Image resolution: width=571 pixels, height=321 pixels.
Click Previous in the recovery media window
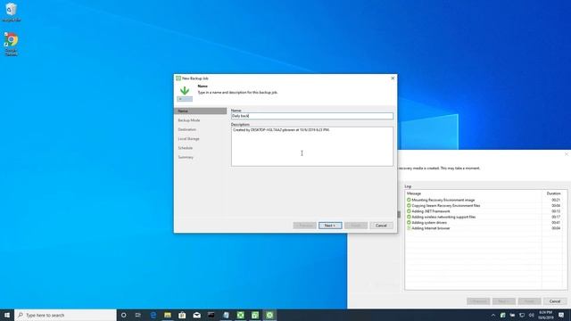click(478, 301)
